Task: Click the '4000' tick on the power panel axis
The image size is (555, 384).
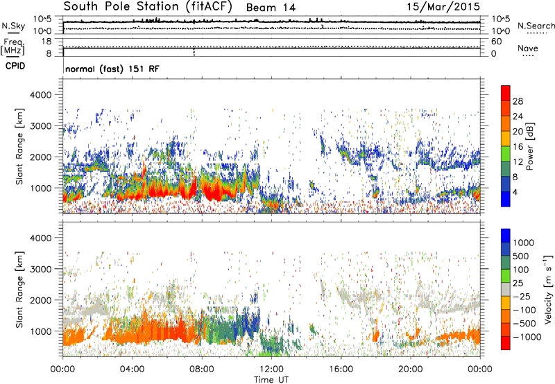Action: [x=40, y=95]
